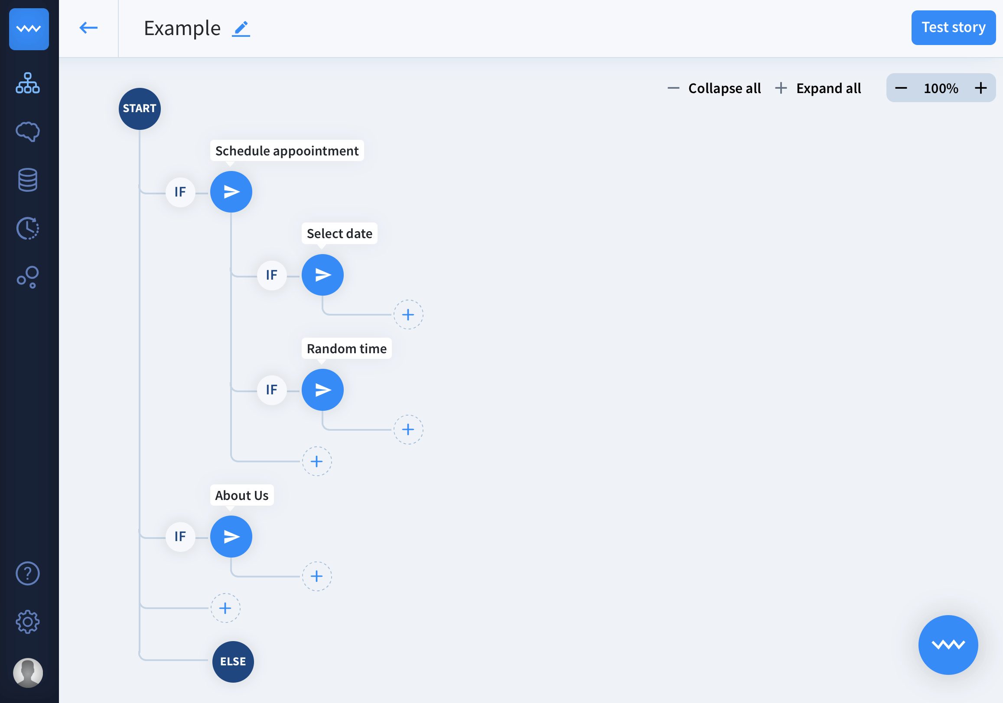Open the Stories flow icon in sidebar

point(27,83)
